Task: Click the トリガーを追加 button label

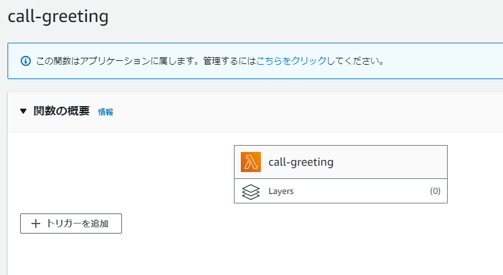Action: tap(77, 224)
